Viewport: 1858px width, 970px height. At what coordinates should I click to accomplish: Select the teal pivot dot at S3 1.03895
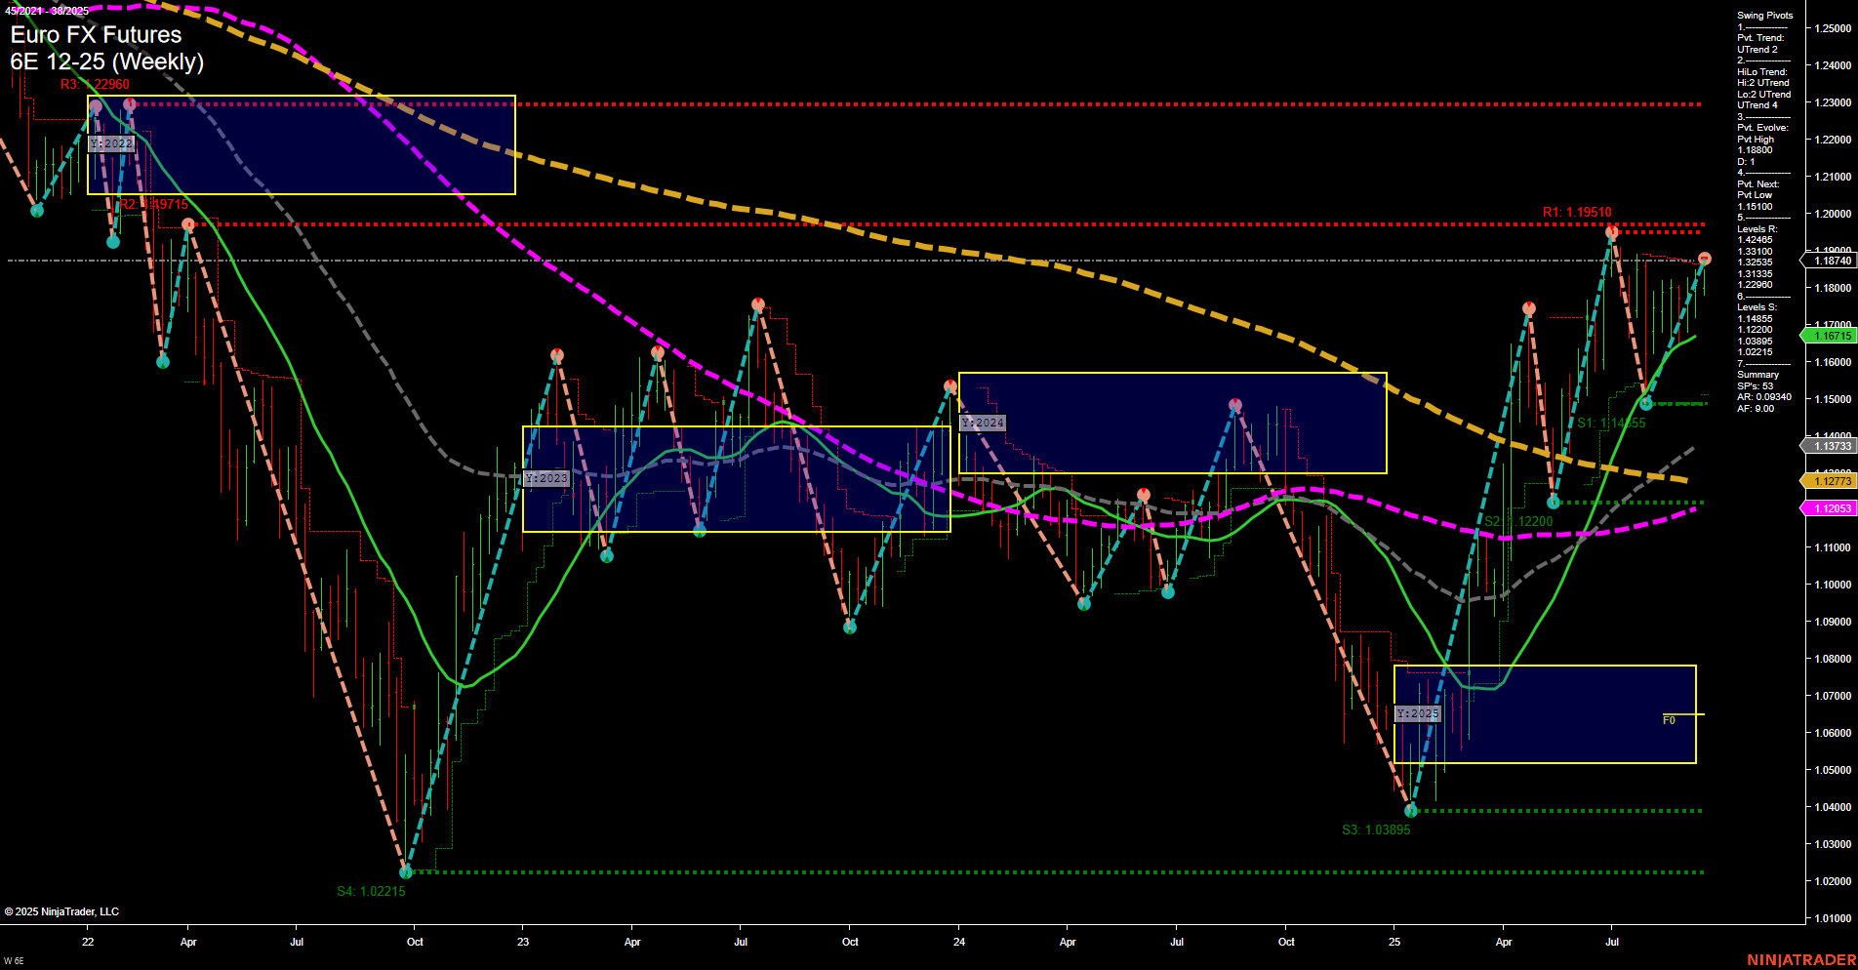click(1410, 810)
